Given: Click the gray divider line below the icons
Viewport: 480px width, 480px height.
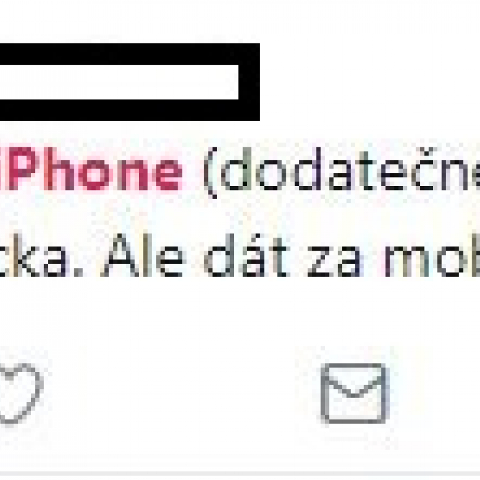Looking at the screenshot, I should pos(240,473).
